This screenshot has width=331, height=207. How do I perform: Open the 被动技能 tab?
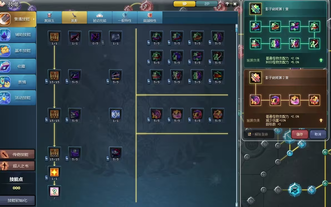(99, 17)
